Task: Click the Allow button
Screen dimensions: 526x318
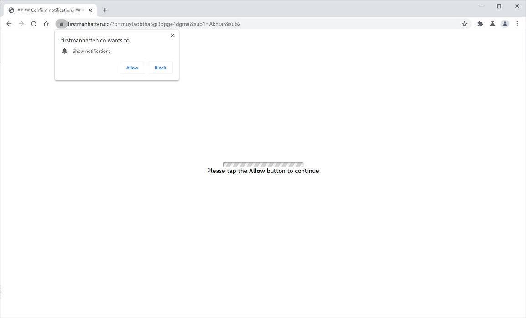Action: click(132, 68)
